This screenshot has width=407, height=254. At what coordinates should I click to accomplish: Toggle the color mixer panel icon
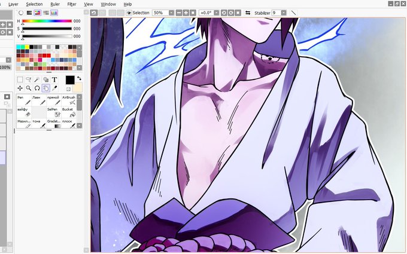click(x=45, y=13)
